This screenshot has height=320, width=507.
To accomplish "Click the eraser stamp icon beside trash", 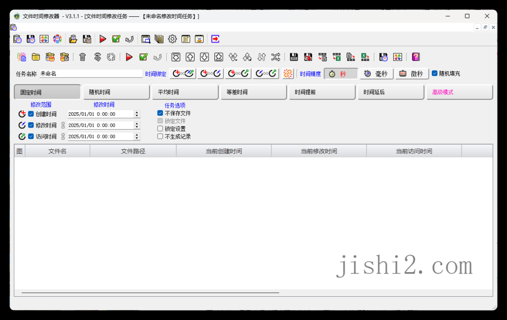I will [98, 57].
